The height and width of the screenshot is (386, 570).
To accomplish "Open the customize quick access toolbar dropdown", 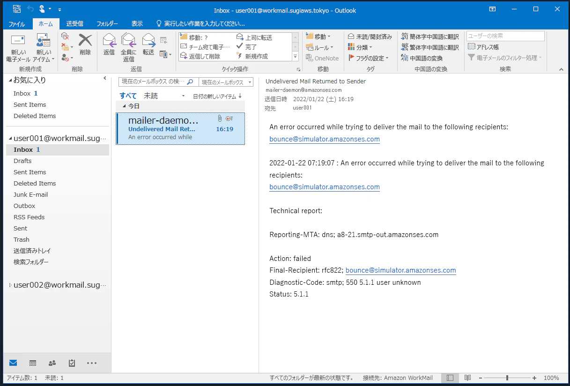I will tap(59, 9).
